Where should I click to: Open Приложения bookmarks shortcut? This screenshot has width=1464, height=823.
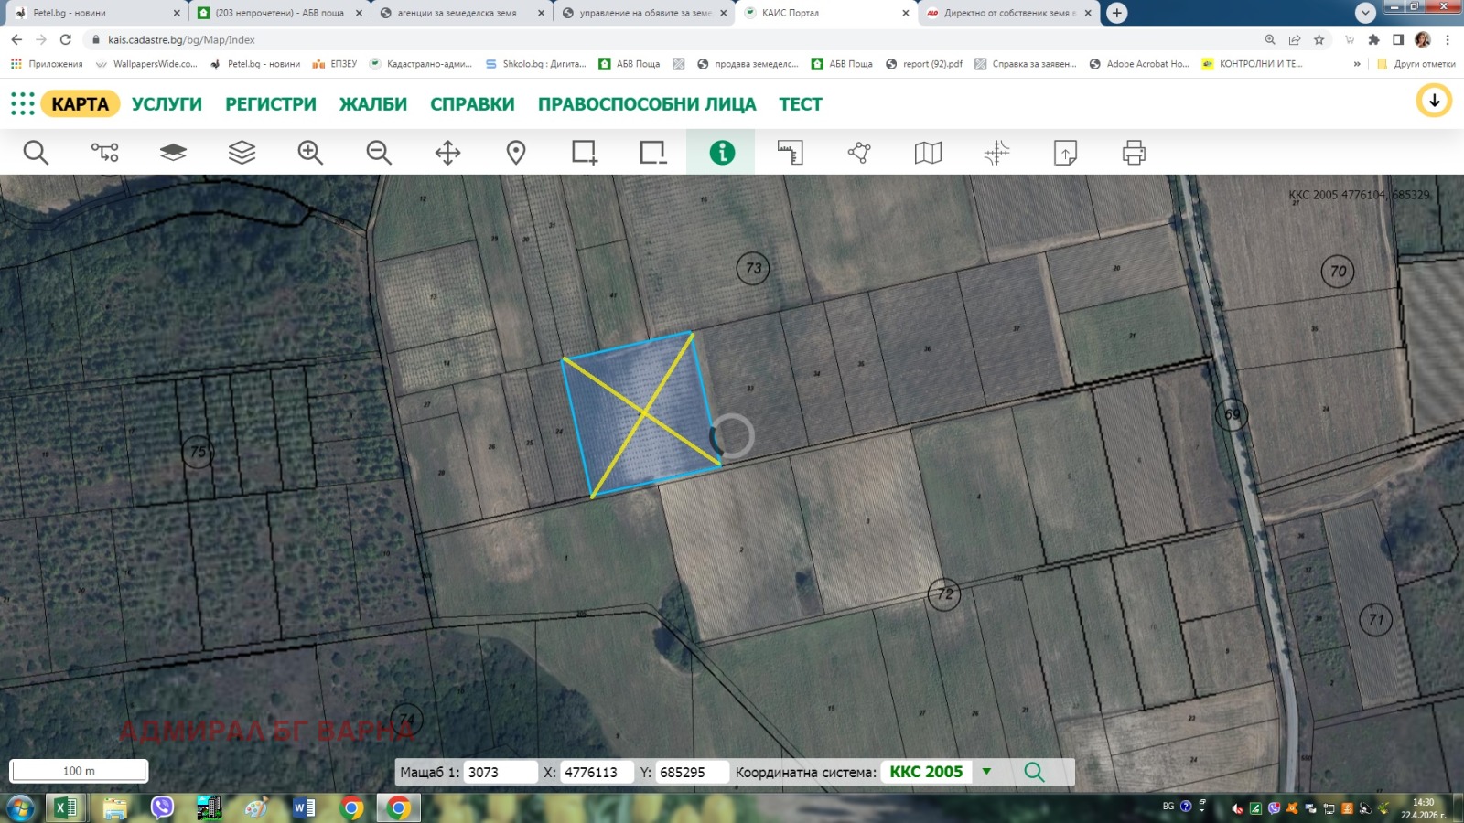(47, 64)
